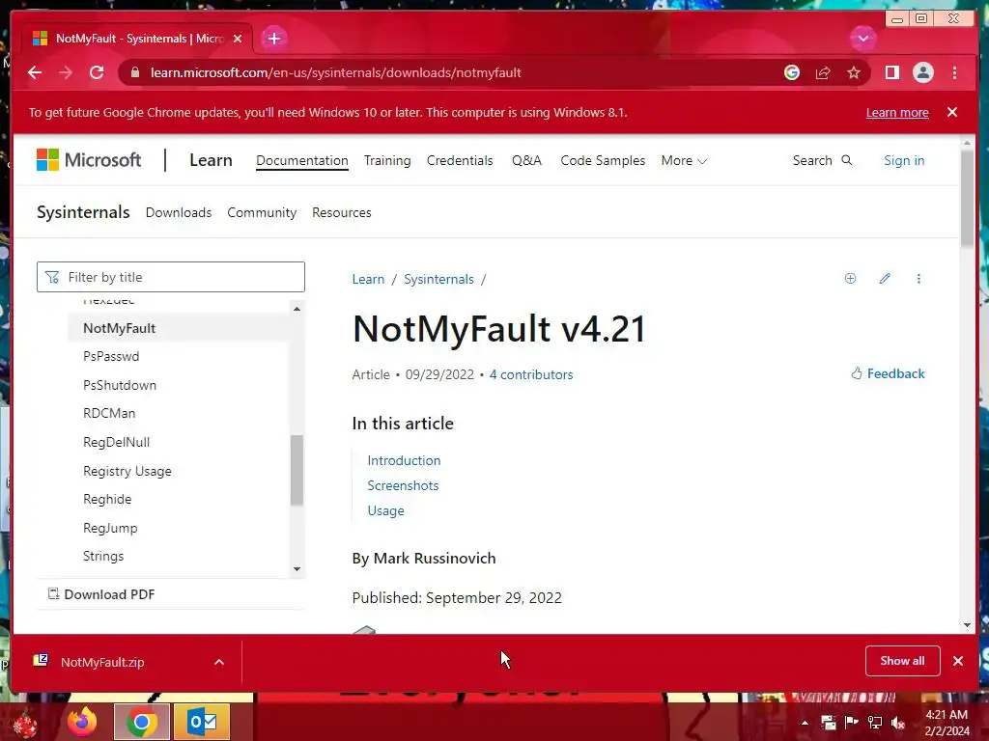Image resolution: width=989 pixels, height=741 pixels.
Task: Select the Training menu item
Action: (x=387, y=160)
